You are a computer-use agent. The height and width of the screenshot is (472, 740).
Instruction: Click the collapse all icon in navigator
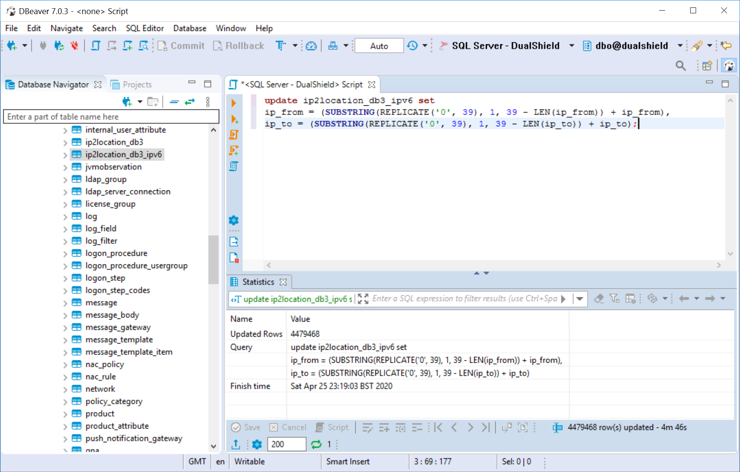tap(175, 102)
